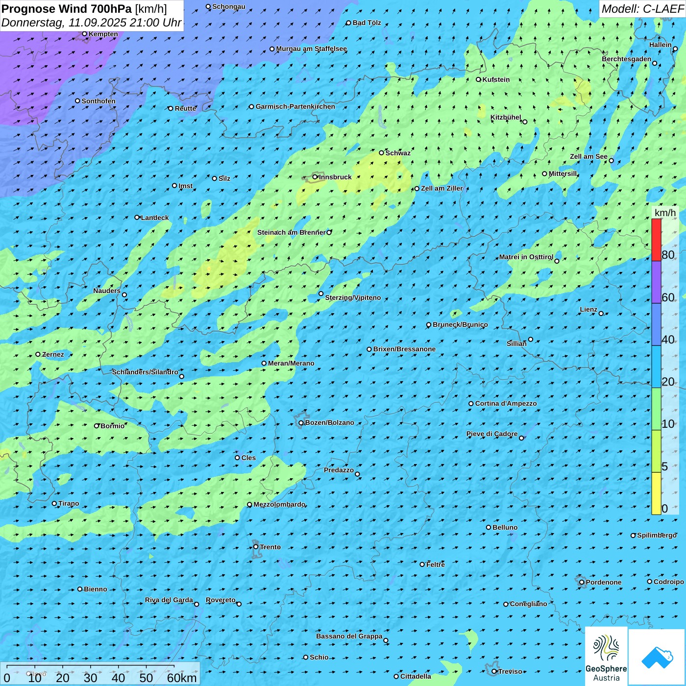Click the Bozen/Bolzano city marker
686x686 pixels.
301,423
